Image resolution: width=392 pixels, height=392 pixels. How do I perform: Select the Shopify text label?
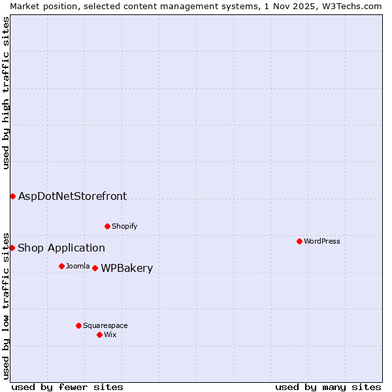click(x=124, y=226)
